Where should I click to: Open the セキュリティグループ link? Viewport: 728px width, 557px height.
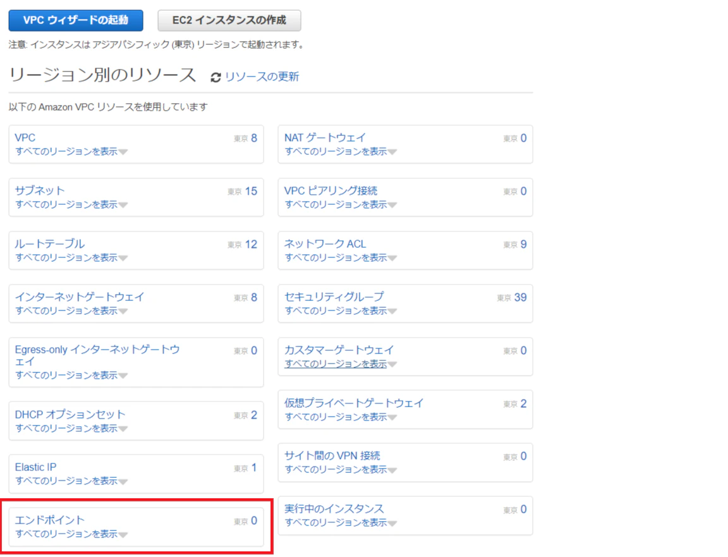click(334, 297)
